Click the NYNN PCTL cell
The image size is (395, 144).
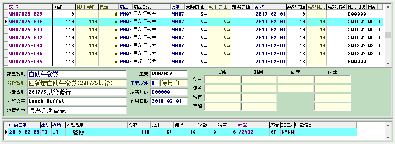coord(287,132)
